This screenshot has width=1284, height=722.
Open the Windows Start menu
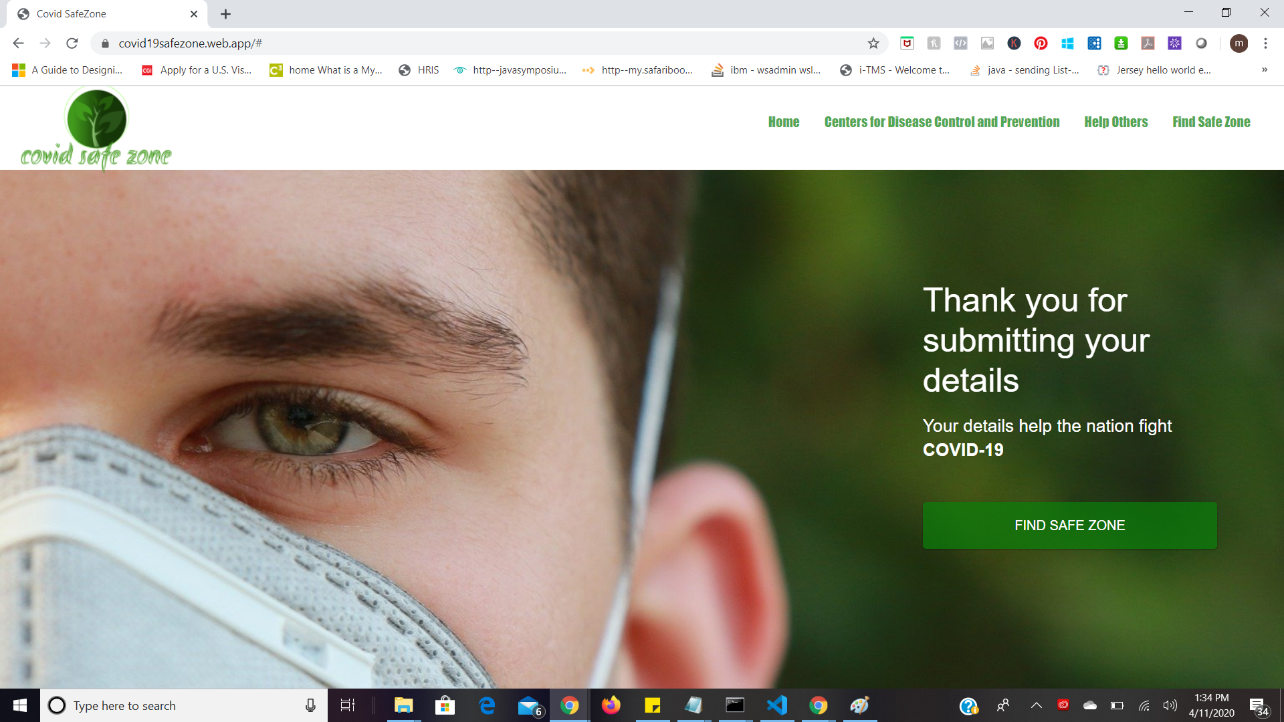20,705
